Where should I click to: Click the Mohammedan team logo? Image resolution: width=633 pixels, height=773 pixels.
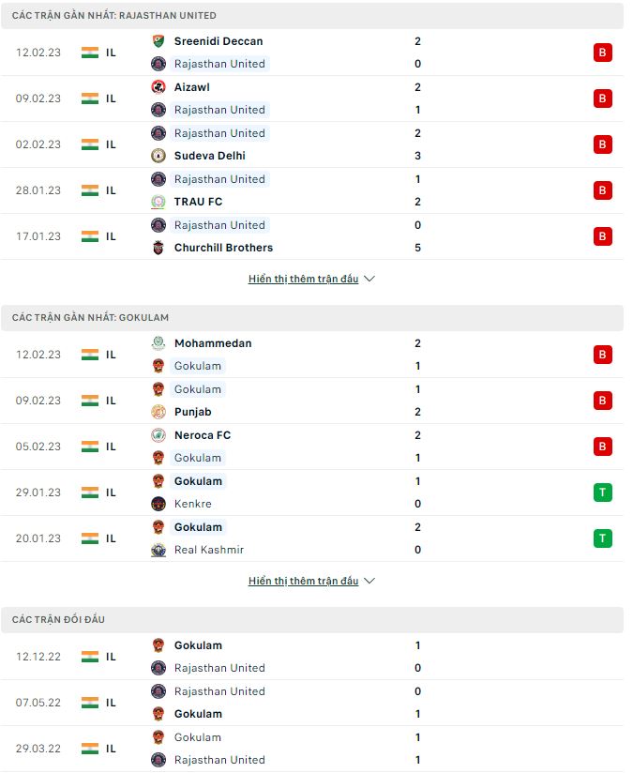[x=158, y=343]
